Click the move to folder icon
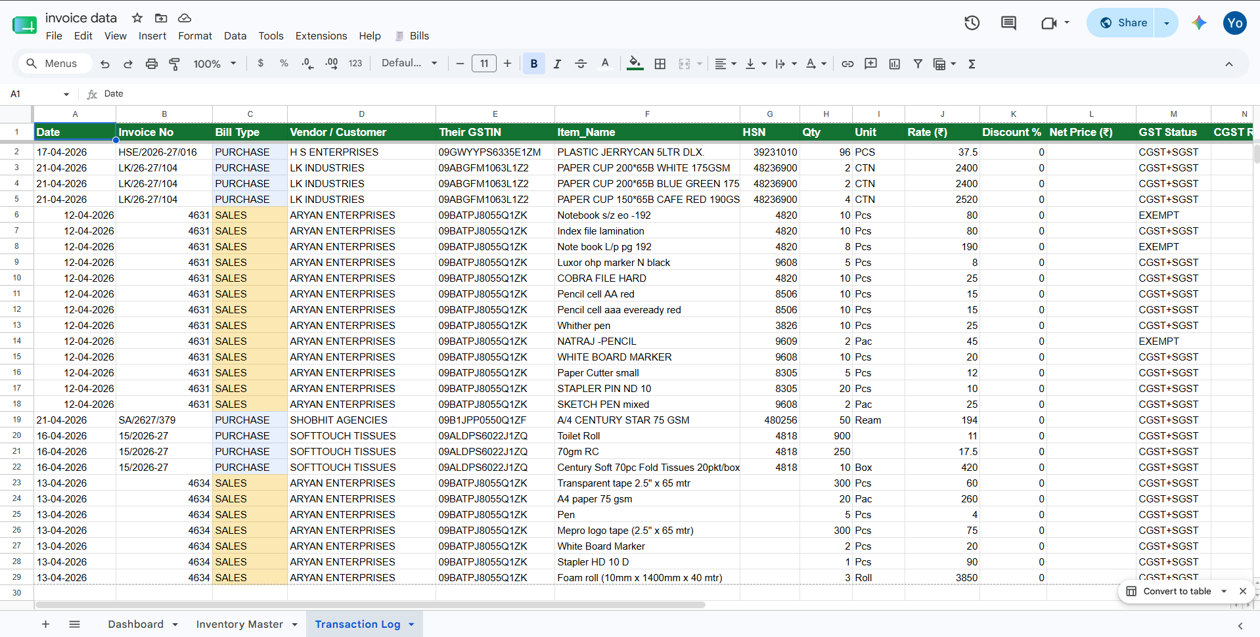The image size is (1260, 637). click(161, 18)
